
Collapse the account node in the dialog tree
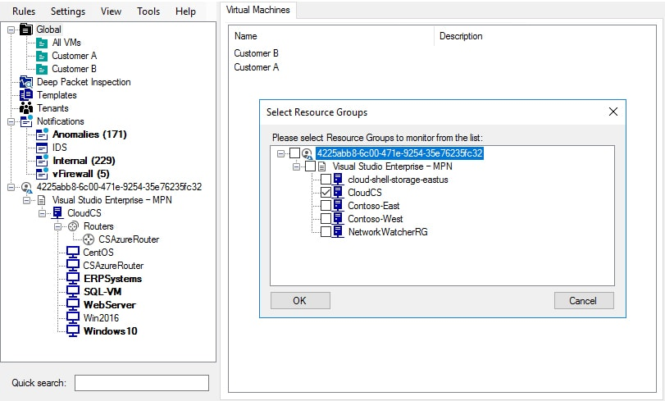[x=280, y=153]
